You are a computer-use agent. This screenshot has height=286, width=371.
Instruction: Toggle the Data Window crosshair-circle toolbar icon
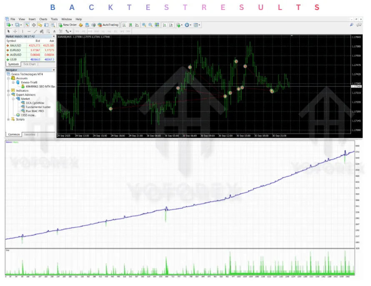tap(34, 25)
